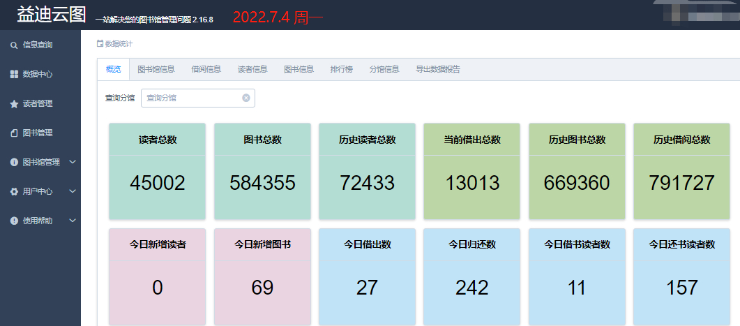The height and width of the screenshot is (326, 740).
Task: Switch to the 借阅信息 tab
Action: pyautogui.click(x=206, y=69)
